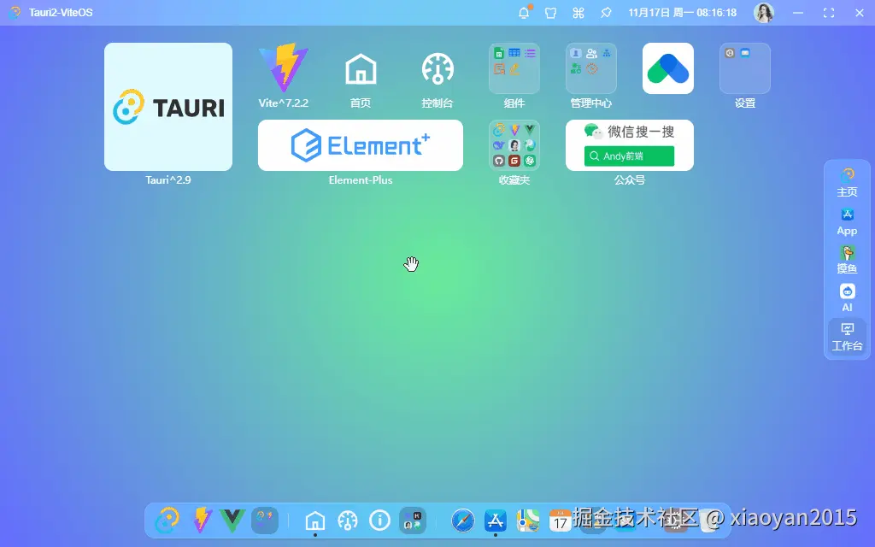
Task: Click the shirt-shaped skin theme icon
Action: pos(551,13)
